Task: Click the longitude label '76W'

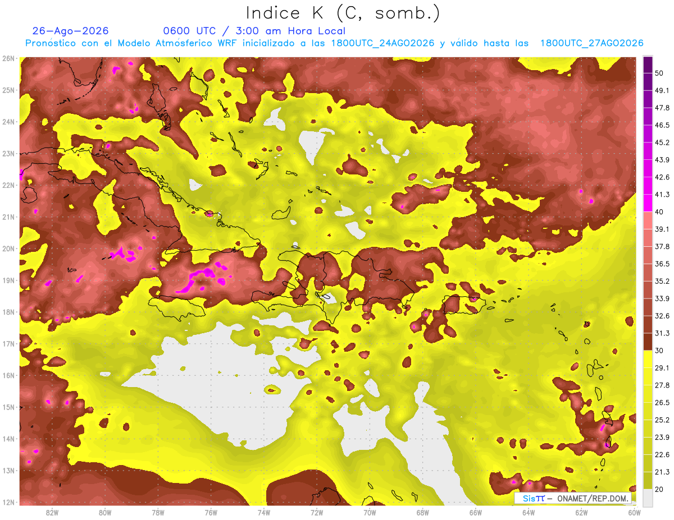Action: coord(211,513)
